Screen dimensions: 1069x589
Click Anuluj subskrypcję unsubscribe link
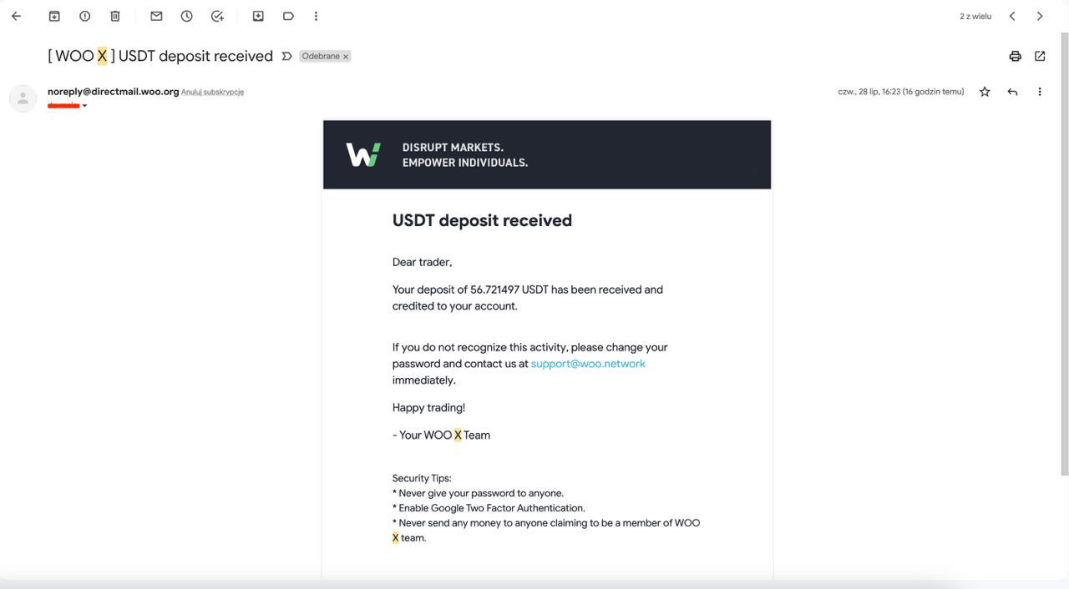[212, 92]
